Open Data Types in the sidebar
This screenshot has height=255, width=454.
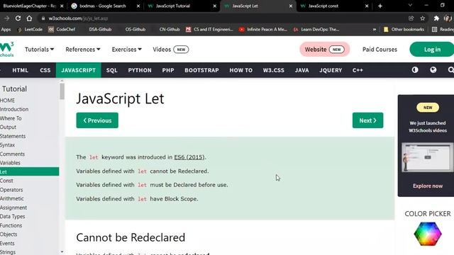(x=13, y=216)
